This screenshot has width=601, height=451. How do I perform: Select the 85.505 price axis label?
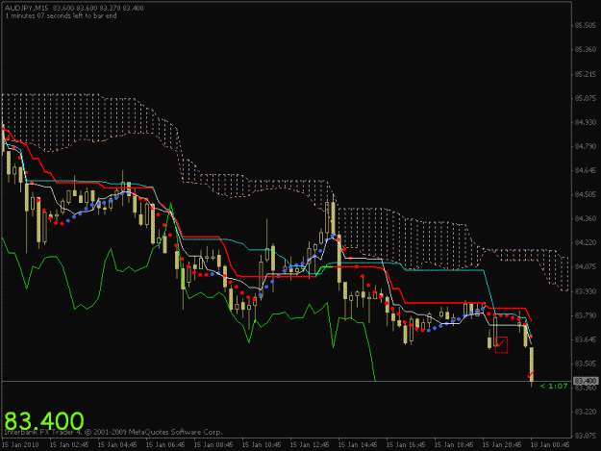pos(586,26)
